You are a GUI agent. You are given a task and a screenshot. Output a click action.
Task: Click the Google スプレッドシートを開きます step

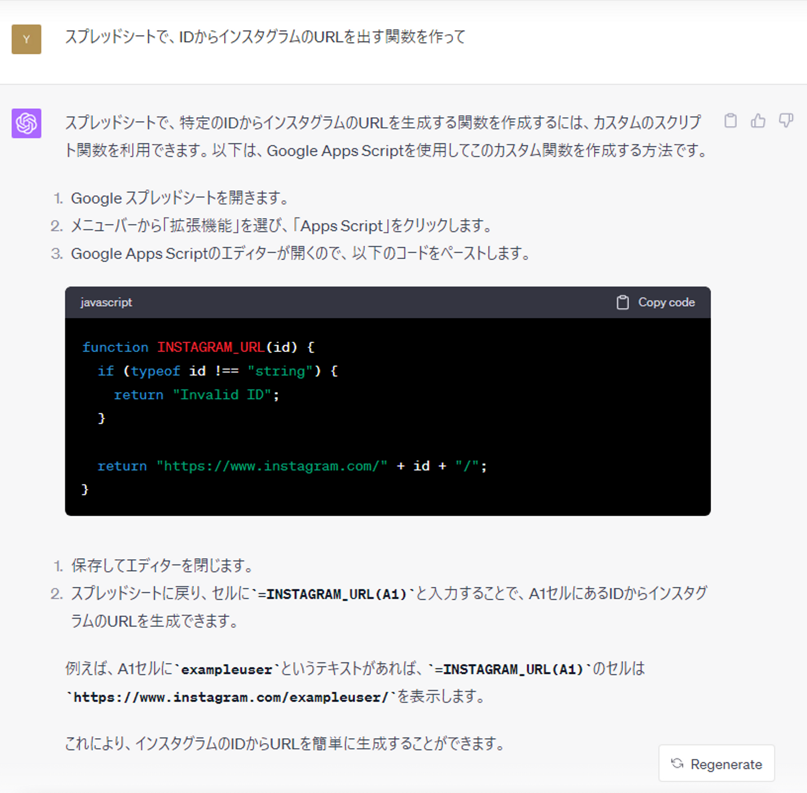[x=180, y=198]
